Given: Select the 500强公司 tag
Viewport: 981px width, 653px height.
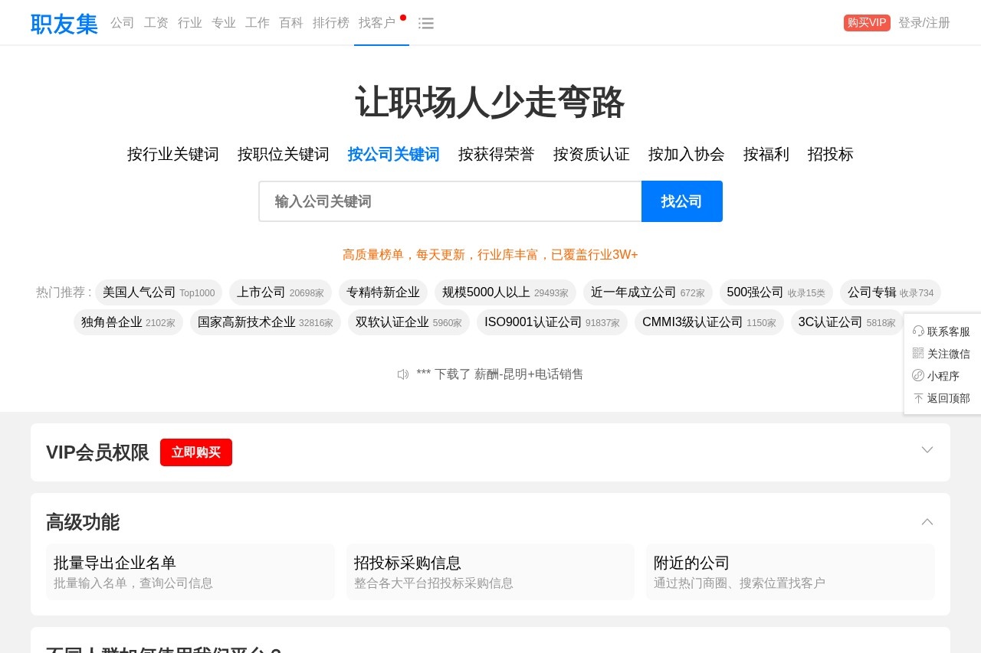Looking at the screenshot, I should coord(776,292).
